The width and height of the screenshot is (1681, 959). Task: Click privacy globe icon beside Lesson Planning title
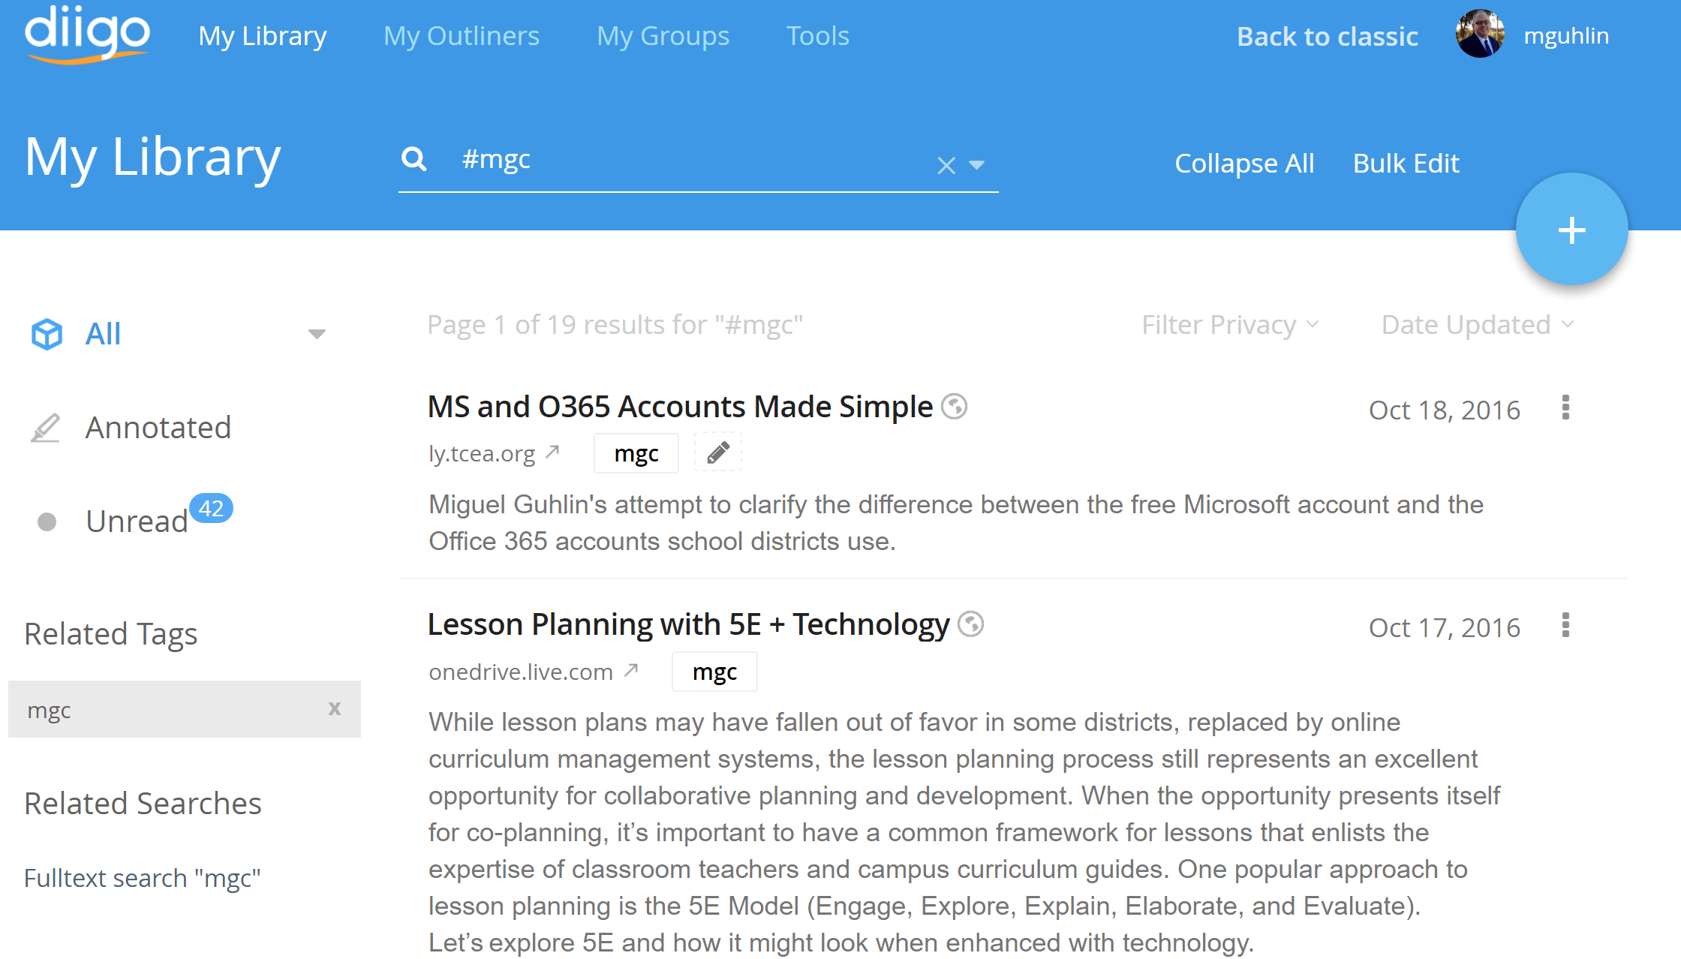pos(971,624)
